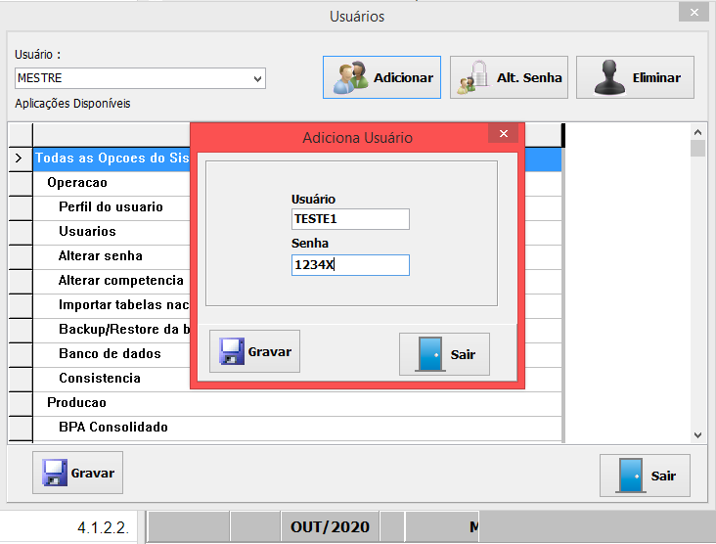
Task: Open the Usuário MESTRE dropdown
Action: point(258,78)
